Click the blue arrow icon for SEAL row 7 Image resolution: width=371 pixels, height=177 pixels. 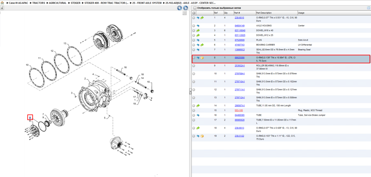point(198,50)
